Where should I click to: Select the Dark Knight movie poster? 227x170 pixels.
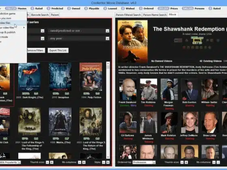click(29, 76)
